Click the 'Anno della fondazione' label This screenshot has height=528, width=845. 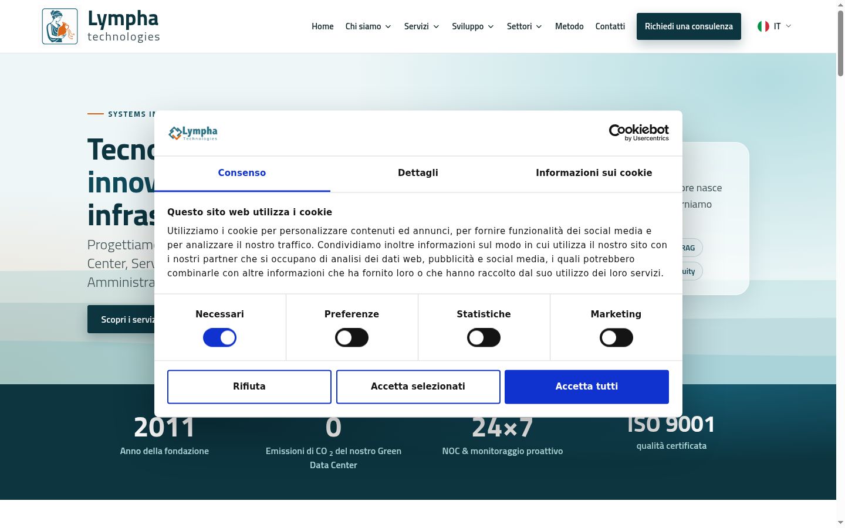click(164, 451)
